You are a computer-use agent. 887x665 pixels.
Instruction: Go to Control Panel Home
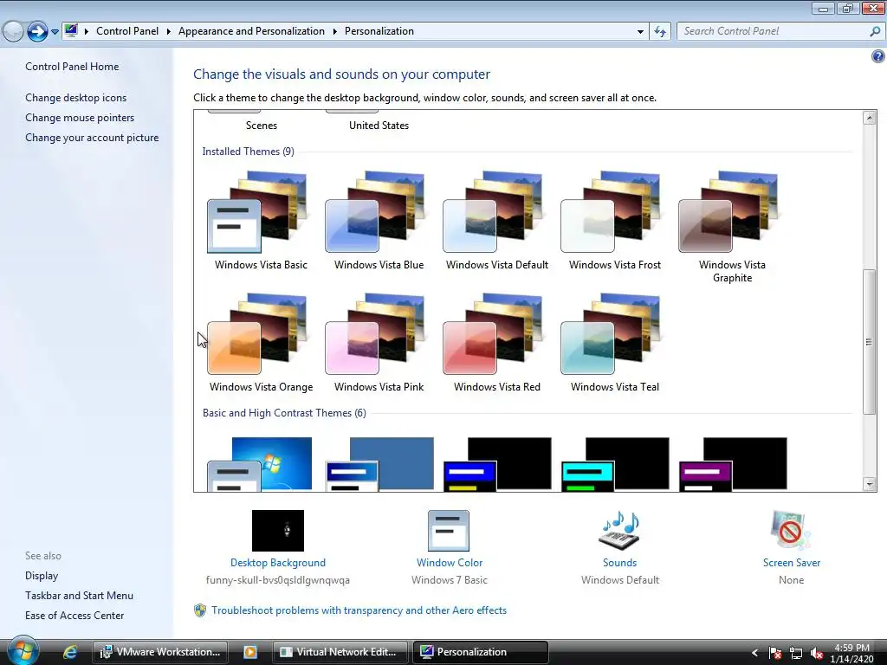(x=72, y=67)
